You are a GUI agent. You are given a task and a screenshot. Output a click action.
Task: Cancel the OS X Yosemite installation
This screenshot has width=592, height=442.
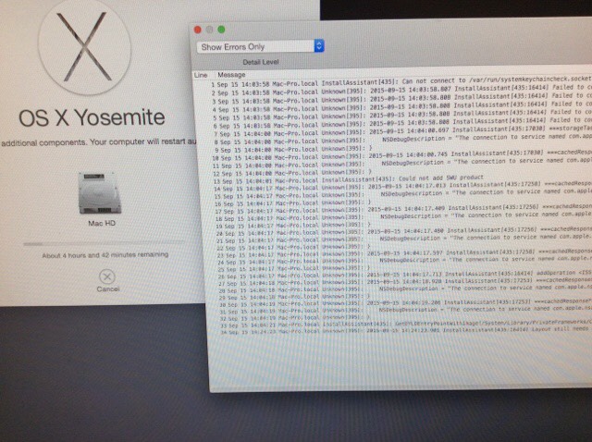(107, 280)
